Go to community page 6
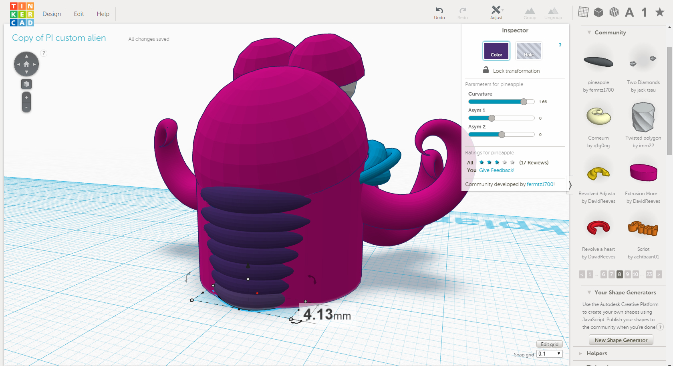The width and height of the screenshot is (673, 366). click(x=603, y=274)
